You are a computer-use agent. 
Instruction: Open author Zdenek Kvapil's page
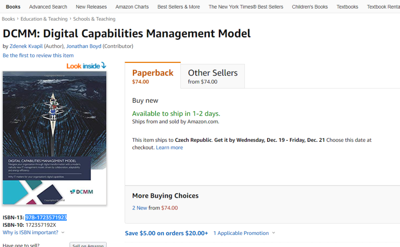[x=26, y=46]
